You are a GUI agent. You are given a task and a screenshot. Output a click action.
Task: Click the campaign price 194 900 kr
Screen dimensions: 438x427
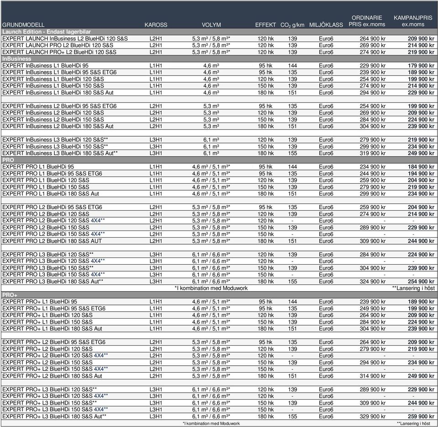click(421, 173)
